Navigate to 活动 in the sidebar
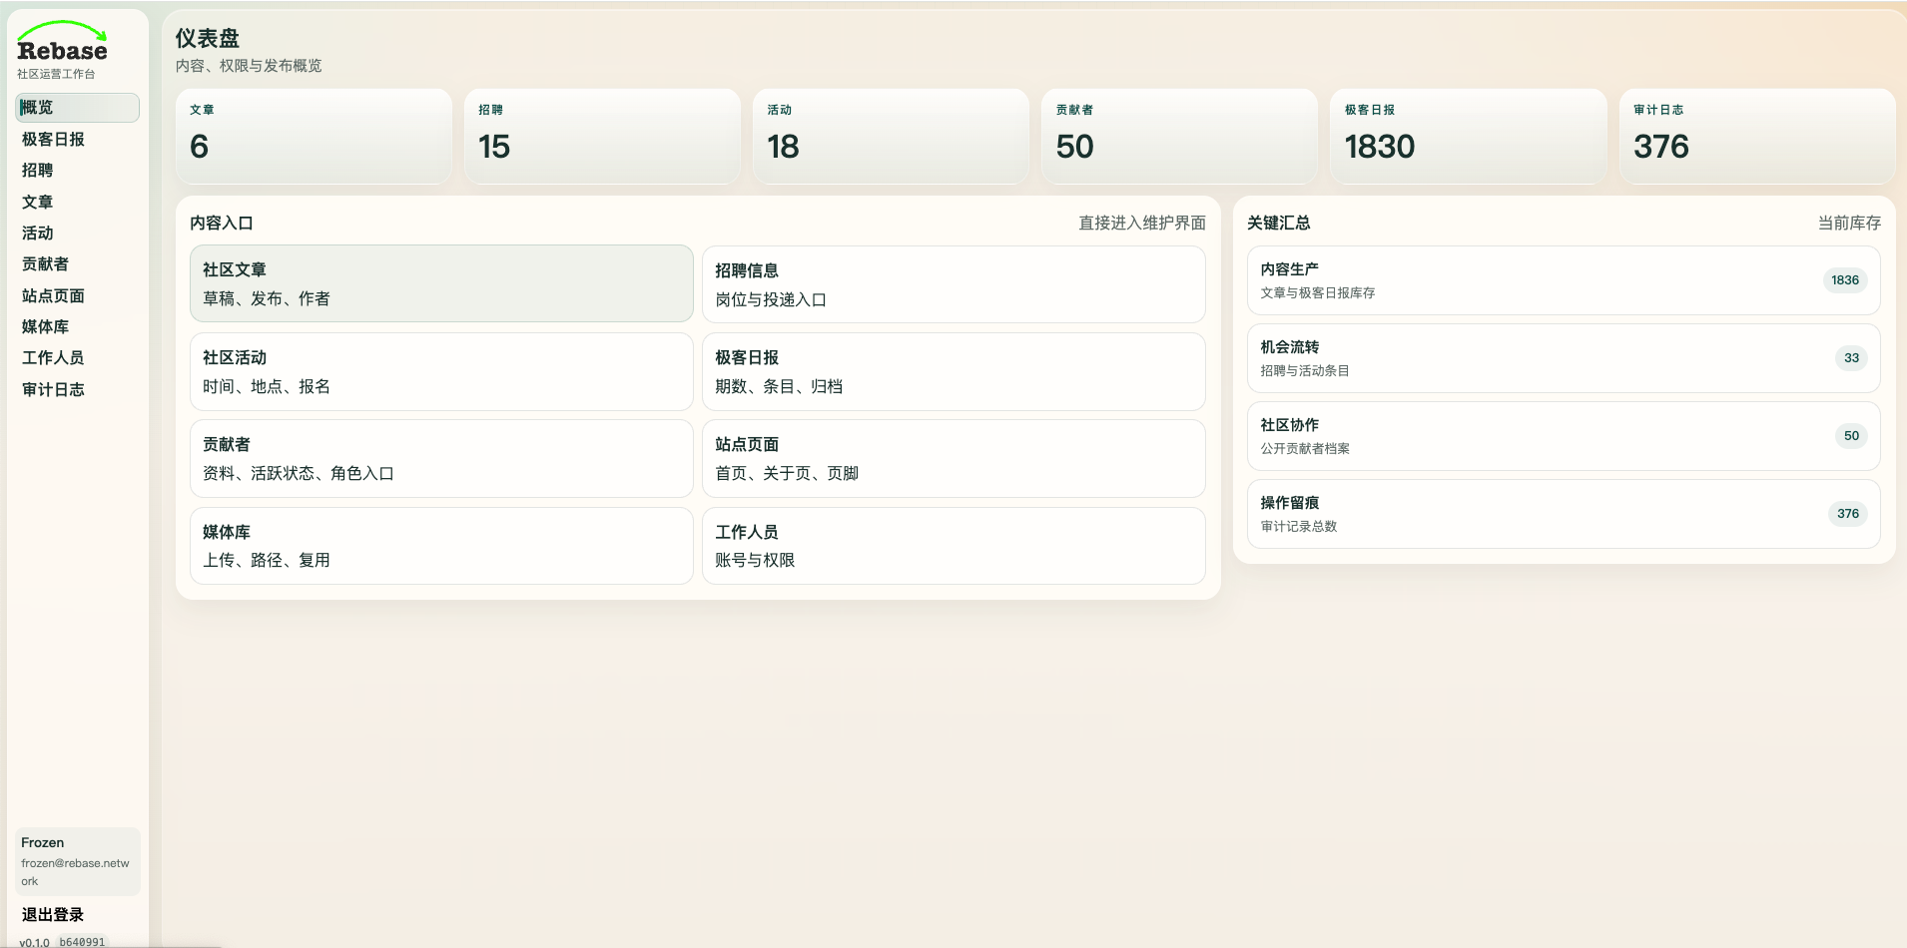This screenshot has width=1907, height=948. [38, 233]
